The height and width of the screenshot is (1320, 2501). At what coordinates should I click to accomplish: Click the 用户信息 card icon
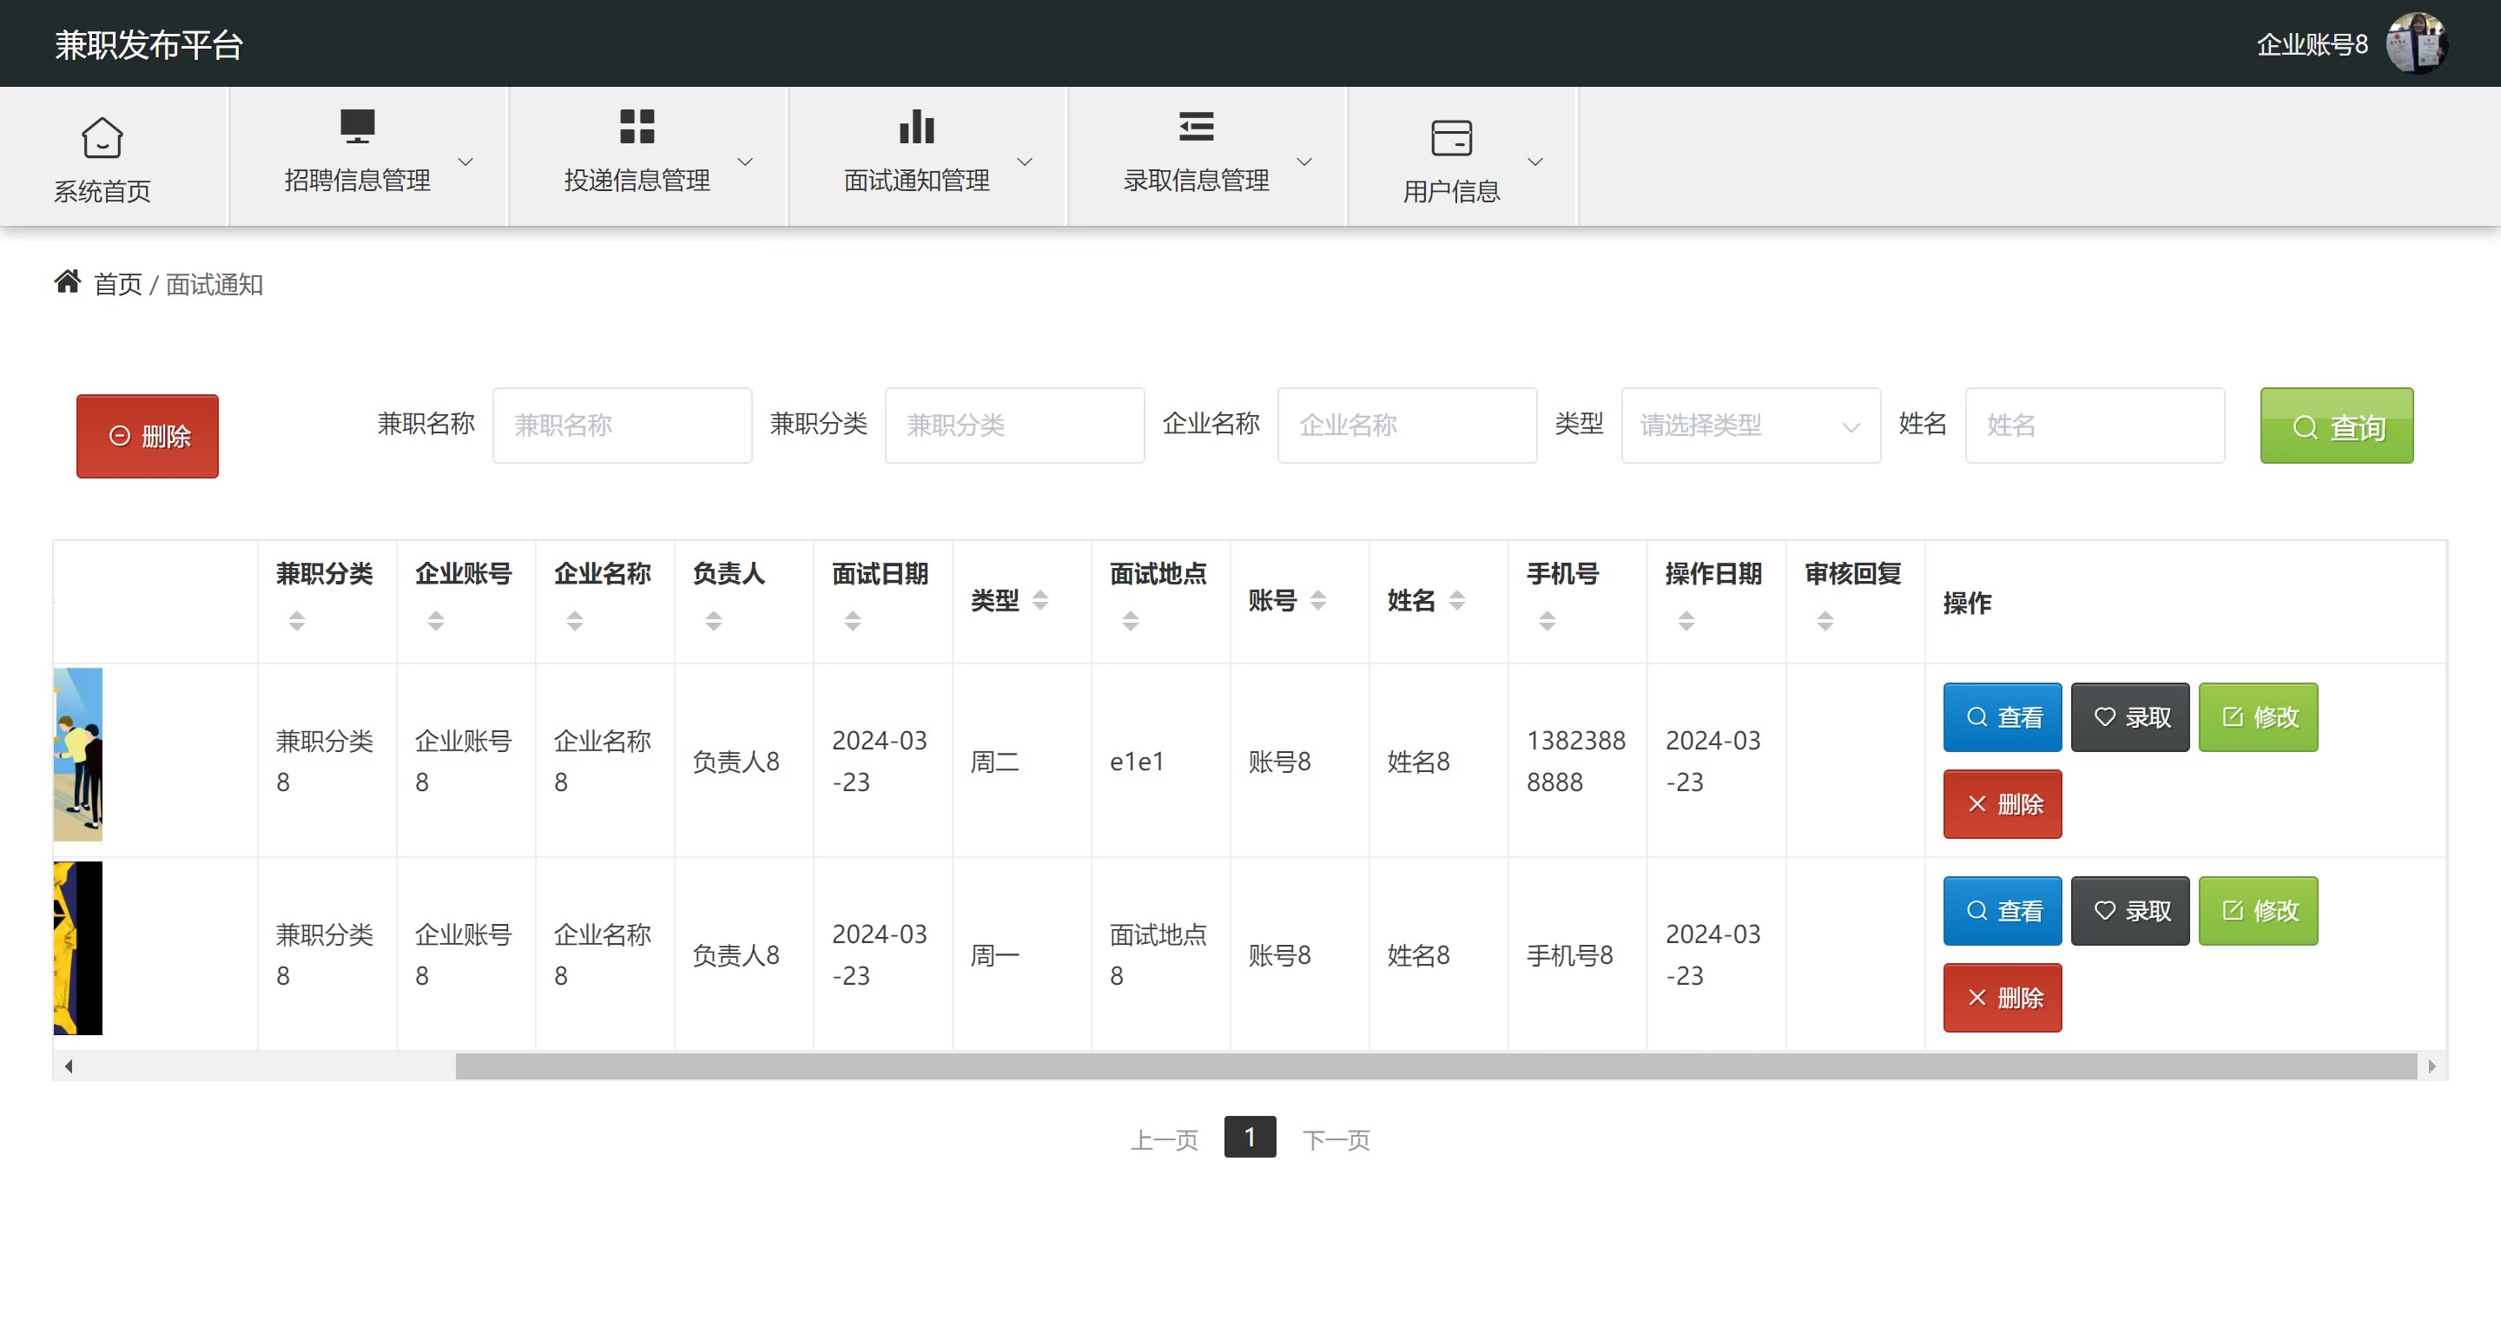pyautogui.click(x=1451, y=138)
